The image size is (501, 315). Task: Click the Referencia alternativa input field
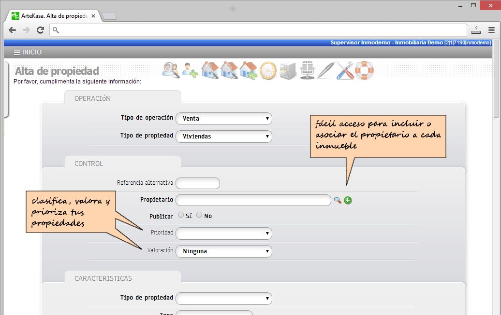[198, 183]
